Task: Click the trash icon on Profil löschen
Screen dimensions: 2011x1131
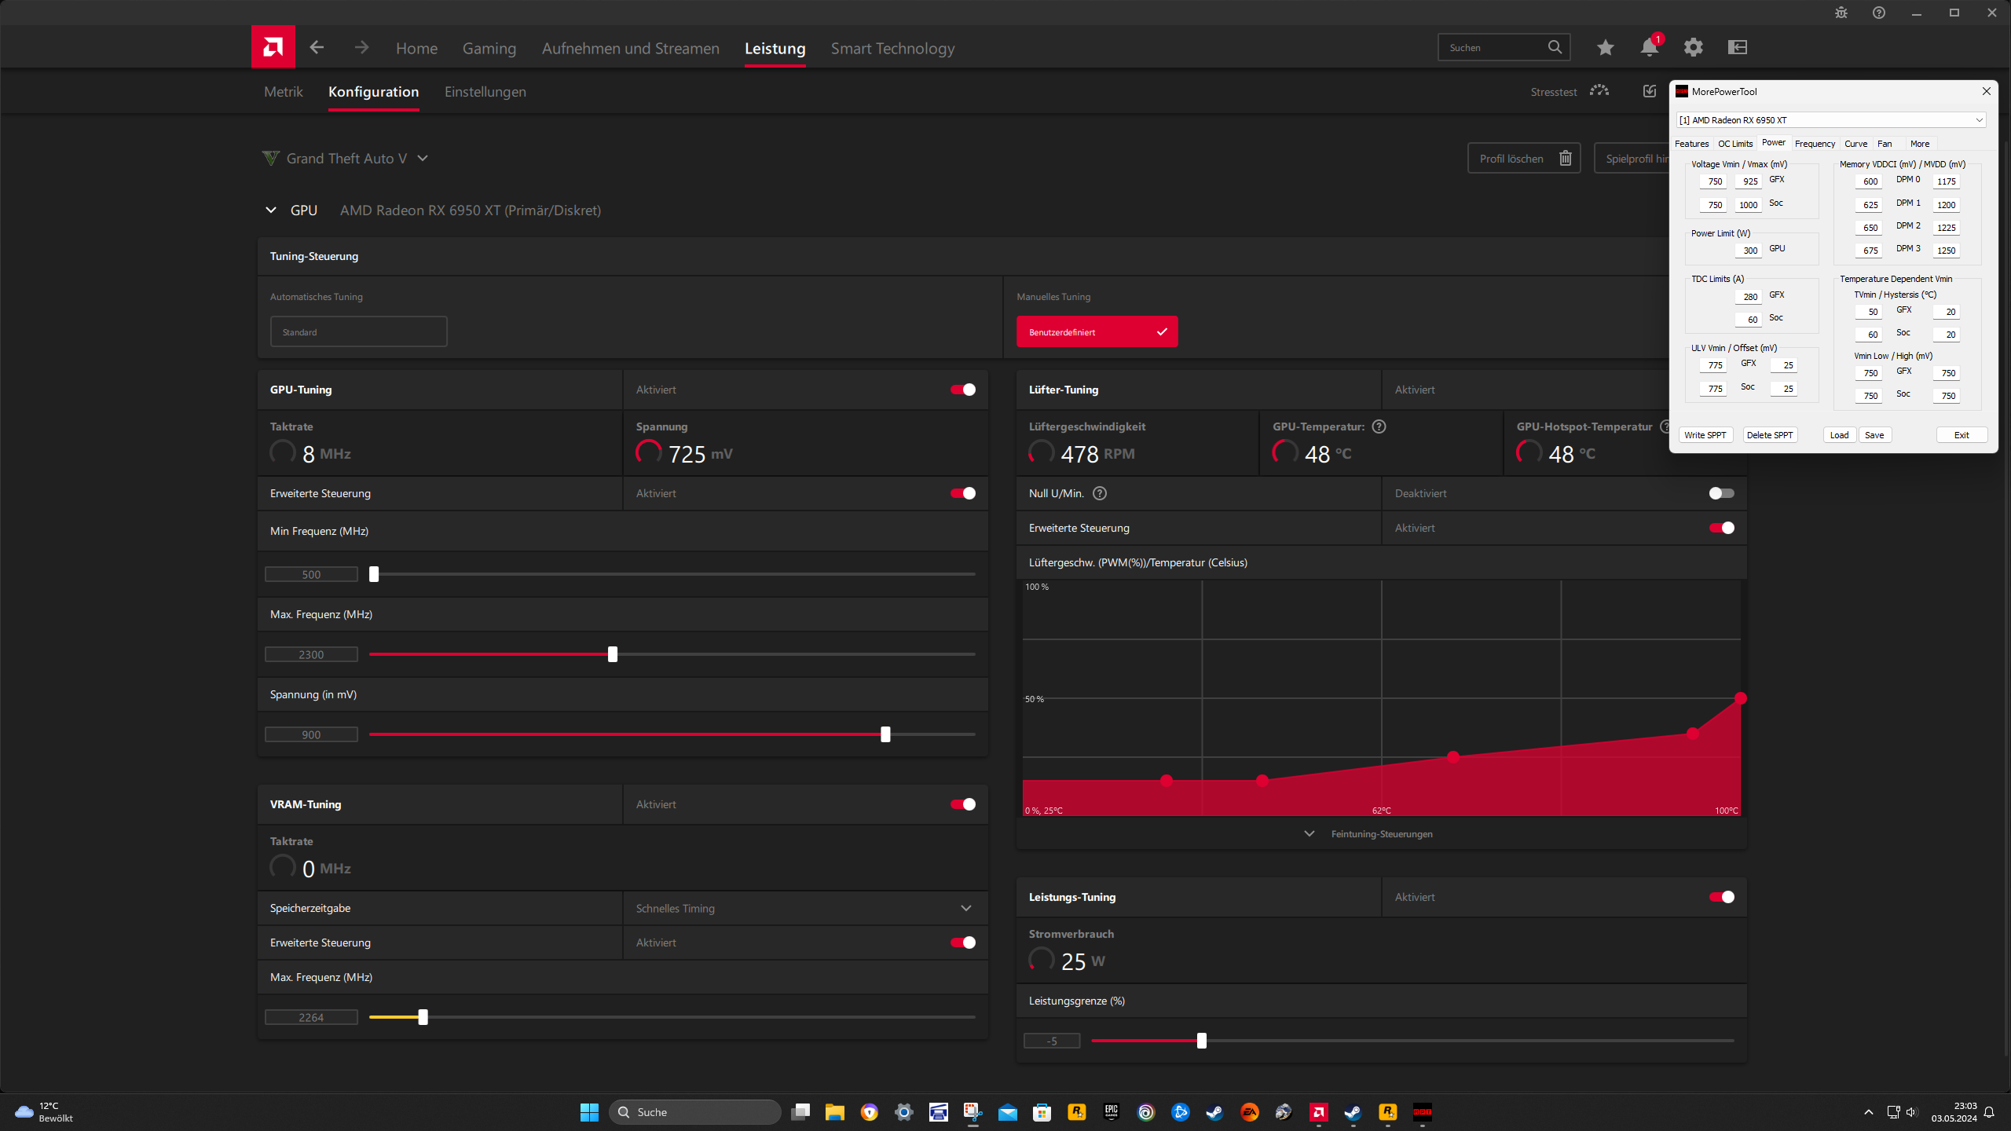Action: tap(1565, 159)
